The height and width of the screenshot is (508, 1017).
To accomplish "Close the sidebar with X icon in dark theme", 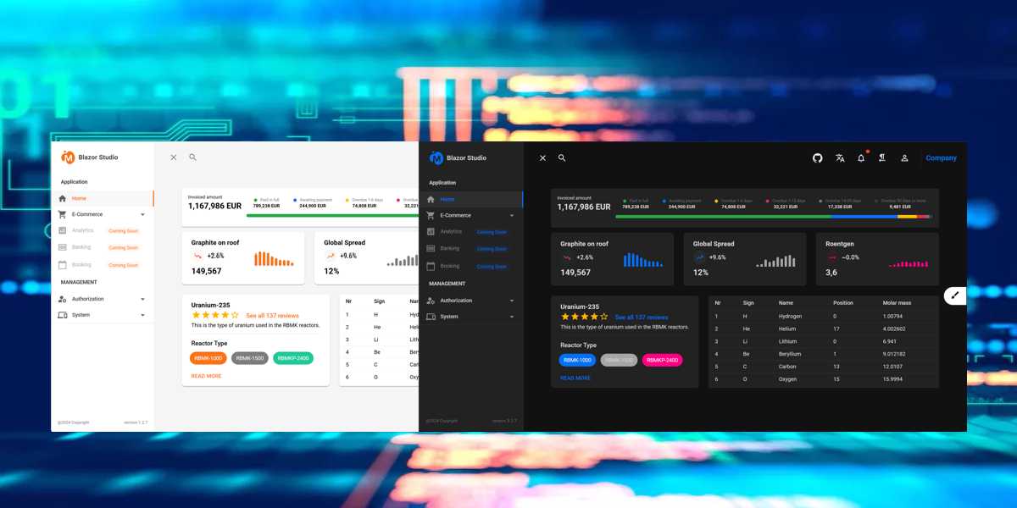I will 542,158.
